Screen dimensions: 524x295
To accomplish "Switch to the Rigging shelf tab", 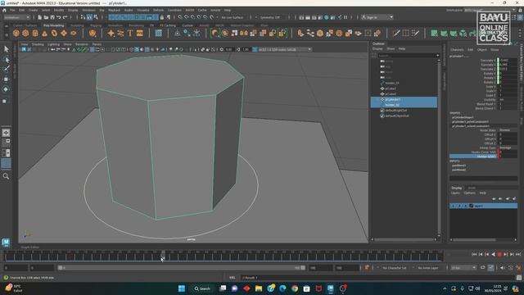I will pos(96,25).
